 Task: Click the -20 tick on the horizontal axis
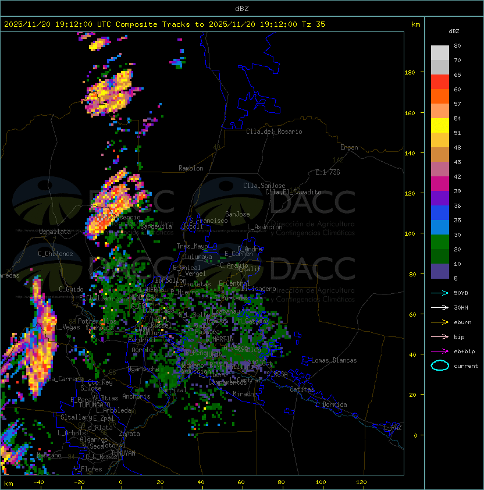click(x=79, y=482)
